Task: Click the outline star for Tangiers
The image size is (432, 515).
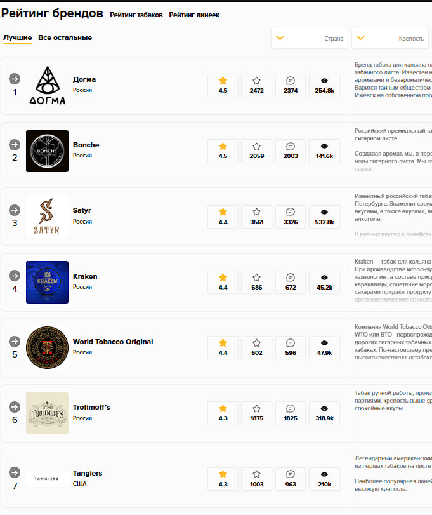Action: [256, 474]
